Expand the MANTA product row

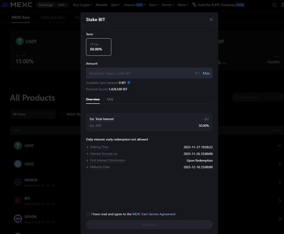280,182
